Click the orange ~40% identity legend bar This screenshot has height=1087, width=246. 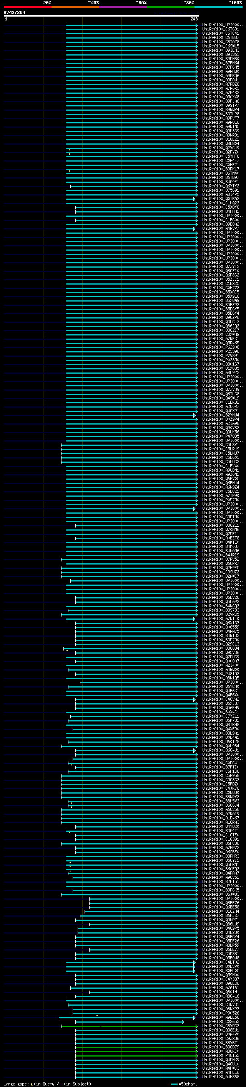(x=75, y=7)
